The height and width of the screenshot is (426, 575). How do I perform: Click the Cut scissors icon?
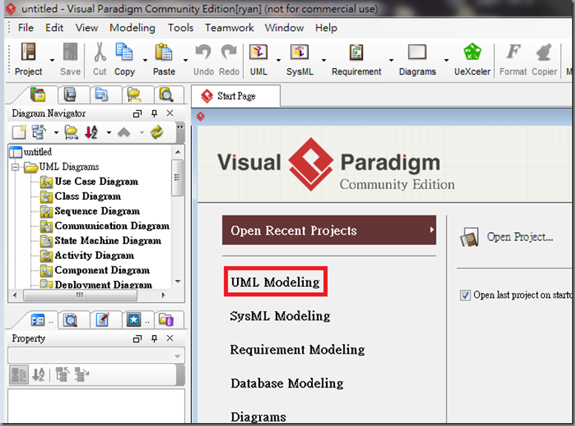click(x=100, y=51)
